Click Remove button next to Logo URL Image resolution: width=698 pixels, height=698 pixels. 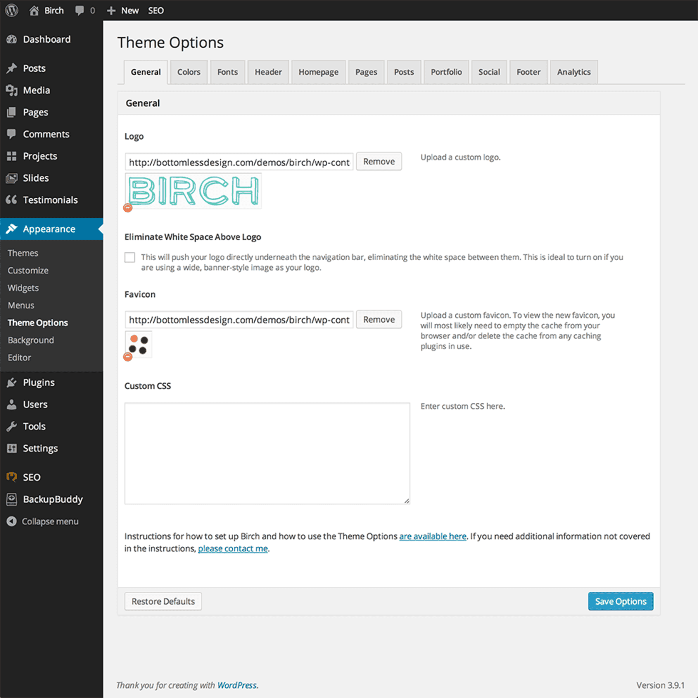[379, 161]
